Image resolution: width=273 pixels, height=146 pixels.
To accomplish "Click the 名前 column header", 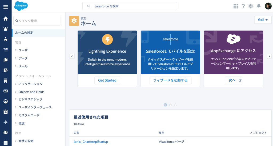I will [76, 133].
